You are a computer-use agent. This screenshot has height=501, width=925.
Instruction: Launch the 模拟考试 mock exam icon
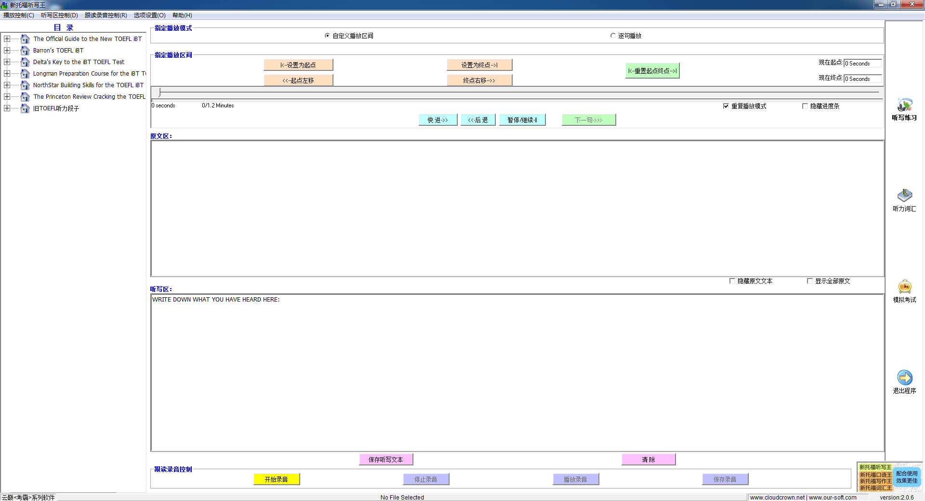[904, 287]
